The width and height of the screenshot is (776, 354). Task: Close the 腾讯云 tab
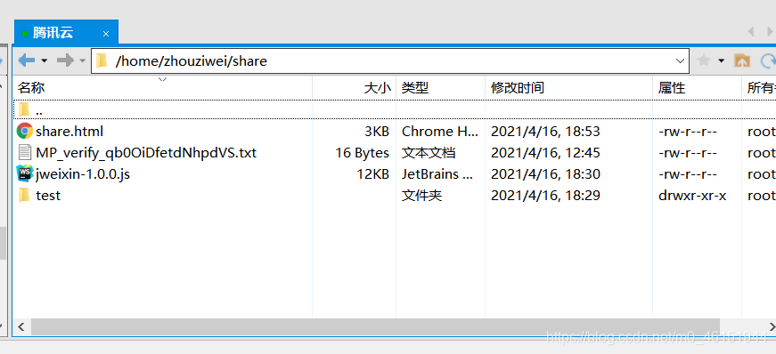pos(106,34)
